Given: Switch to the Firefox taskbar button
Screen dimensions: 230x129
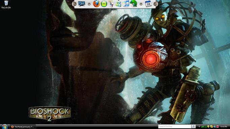Looking at the screenshot, I should (23, 127).
